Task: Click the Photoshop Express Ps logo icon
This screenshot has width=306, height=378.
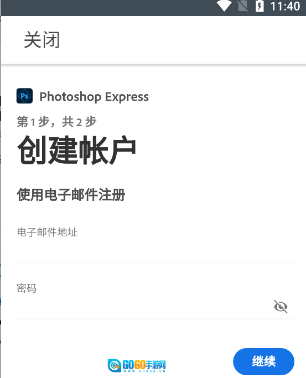Action: 24,96
